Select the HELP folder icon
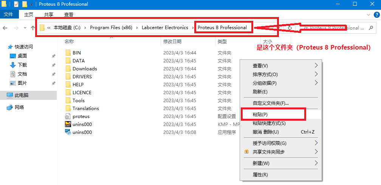The height and width of the screenshot is (185, 381). coord(68,85)
